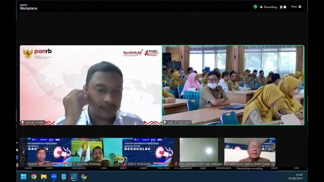
Task: Select the panrb speaker video tile
Action: [x=91, y=85]
